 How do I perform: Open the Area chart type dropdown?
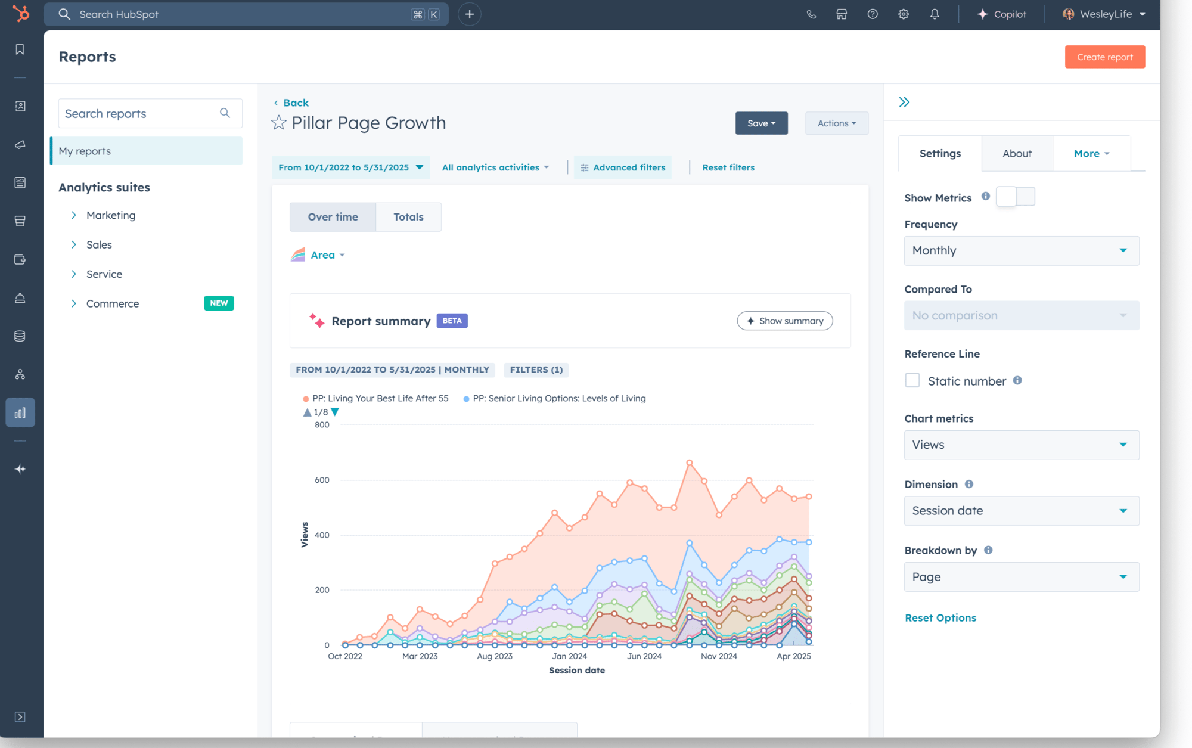(x=318, y=255)
